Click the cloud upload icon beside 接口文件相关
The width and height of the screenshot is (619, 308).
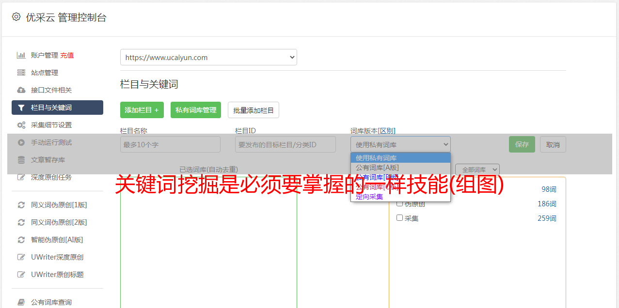(21, 90)
